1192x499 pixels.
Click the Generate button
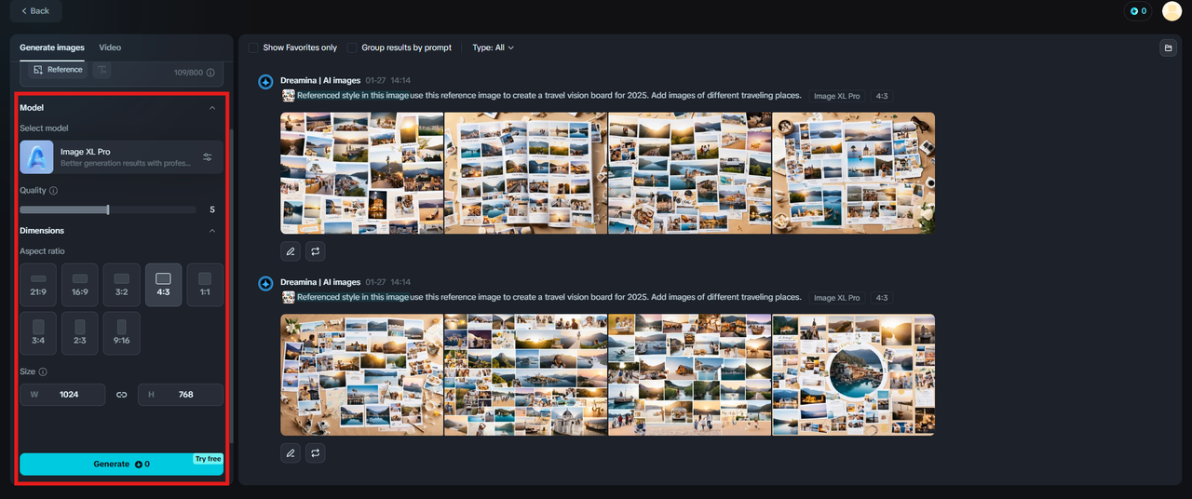pyautogui.click(x=121, y=464)
